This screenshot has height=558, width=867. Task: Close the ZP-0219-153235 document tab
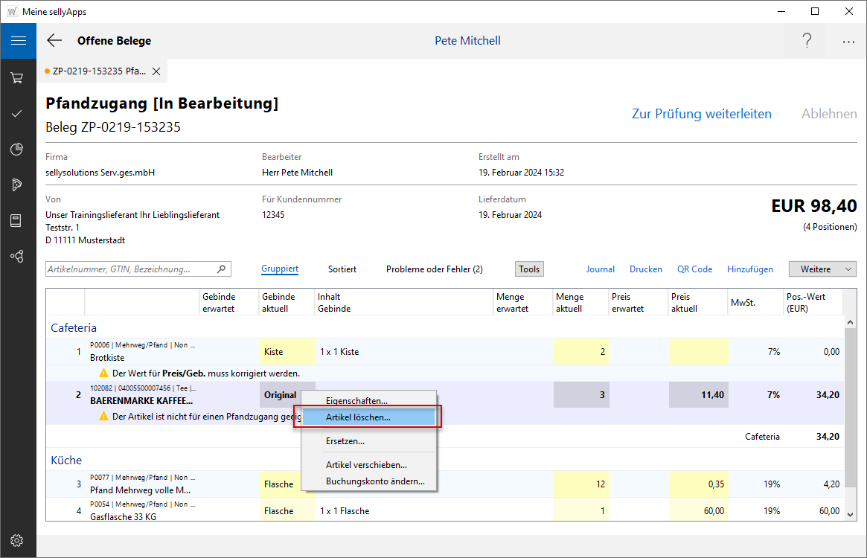[156, 71]
